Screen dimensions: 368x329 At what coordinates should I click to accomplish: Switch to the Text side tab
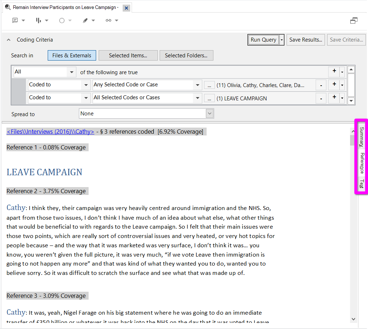(x=362, y=184)
